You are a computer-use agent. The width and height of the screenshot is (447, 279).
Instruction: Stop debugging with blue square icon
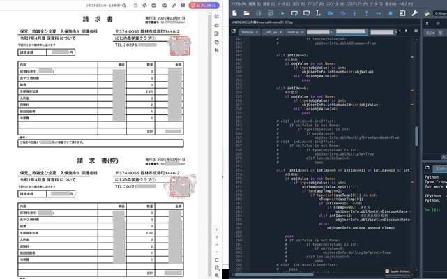pyautogui.click(x=391, y=13)
